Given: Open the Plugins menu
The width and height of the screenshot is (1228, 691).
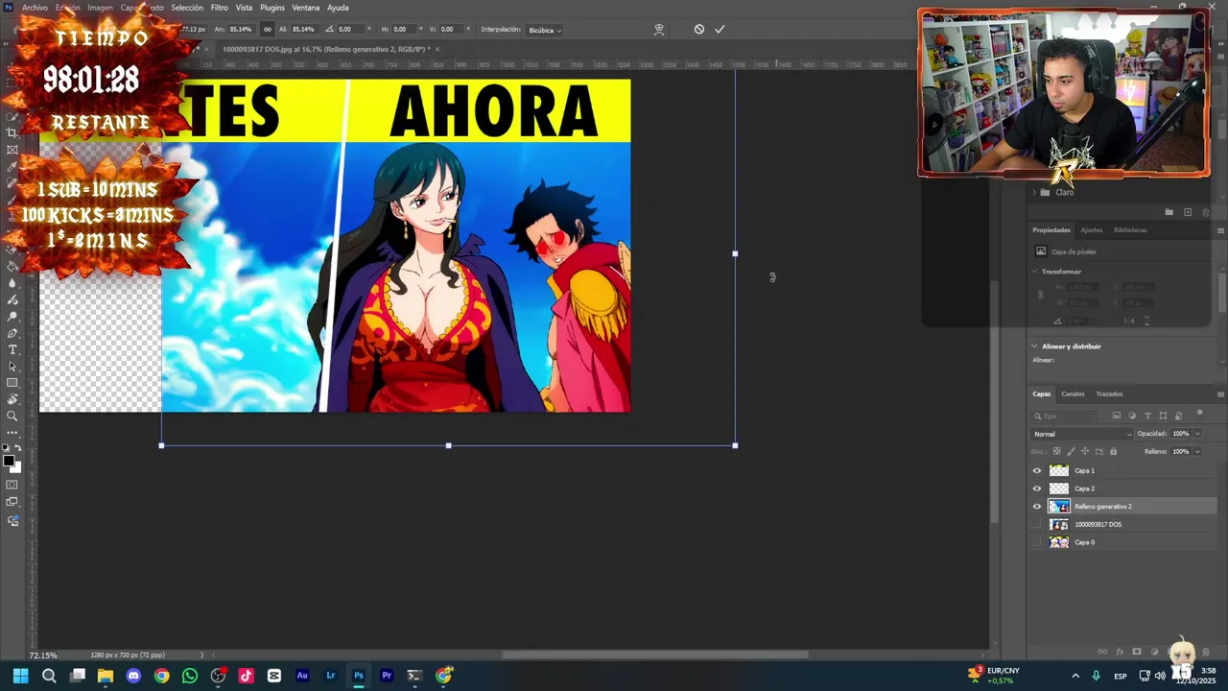Looking at the screenshot, I should (x=272, y=8).
